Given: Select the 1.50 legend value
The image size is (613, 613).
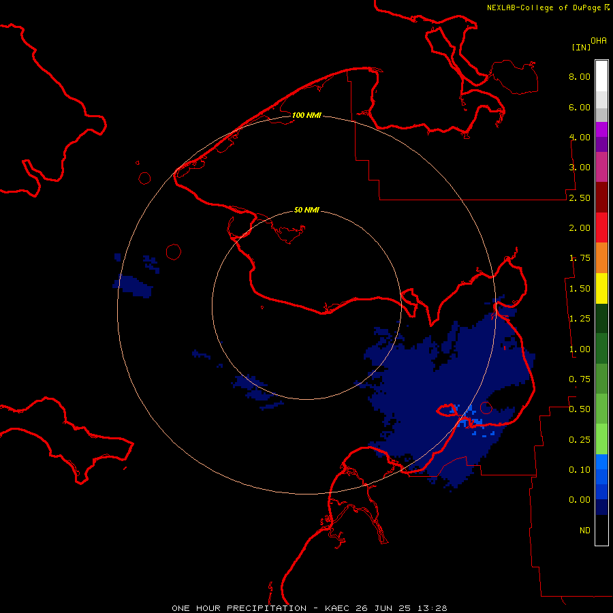Looking at the screenshot, I should pos(580,289).
